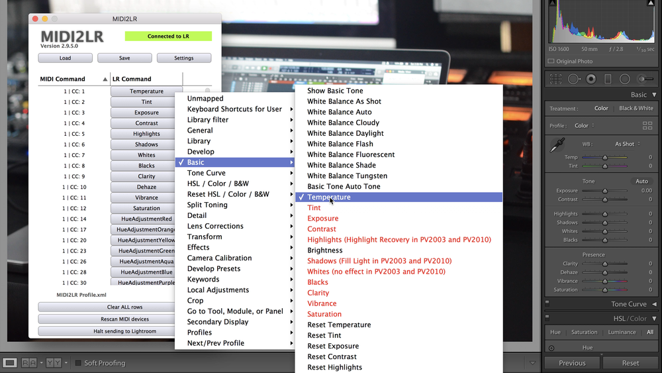Click MIDI2LR Profile.xml file name

(81, 295)
